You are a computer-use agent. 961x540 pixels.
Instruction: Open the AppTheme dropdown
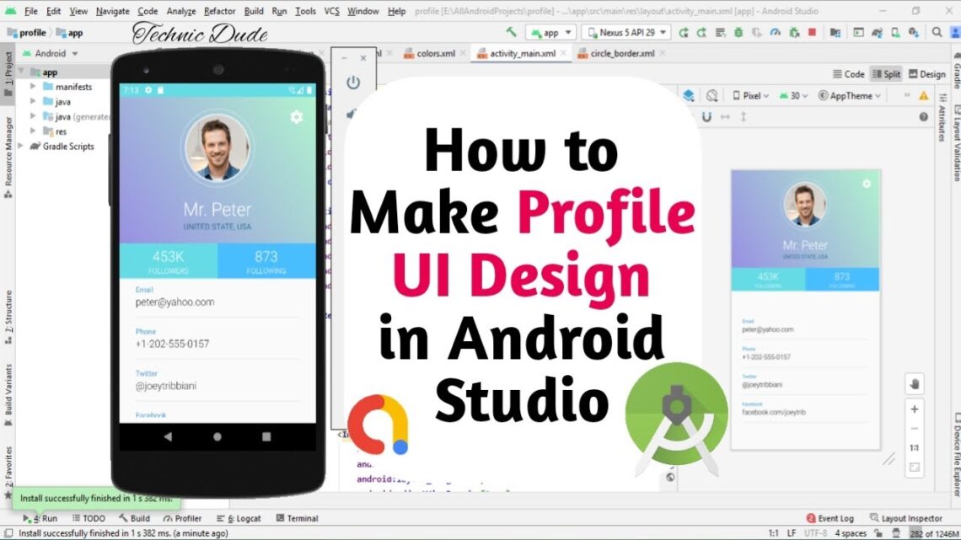[850, 95]
